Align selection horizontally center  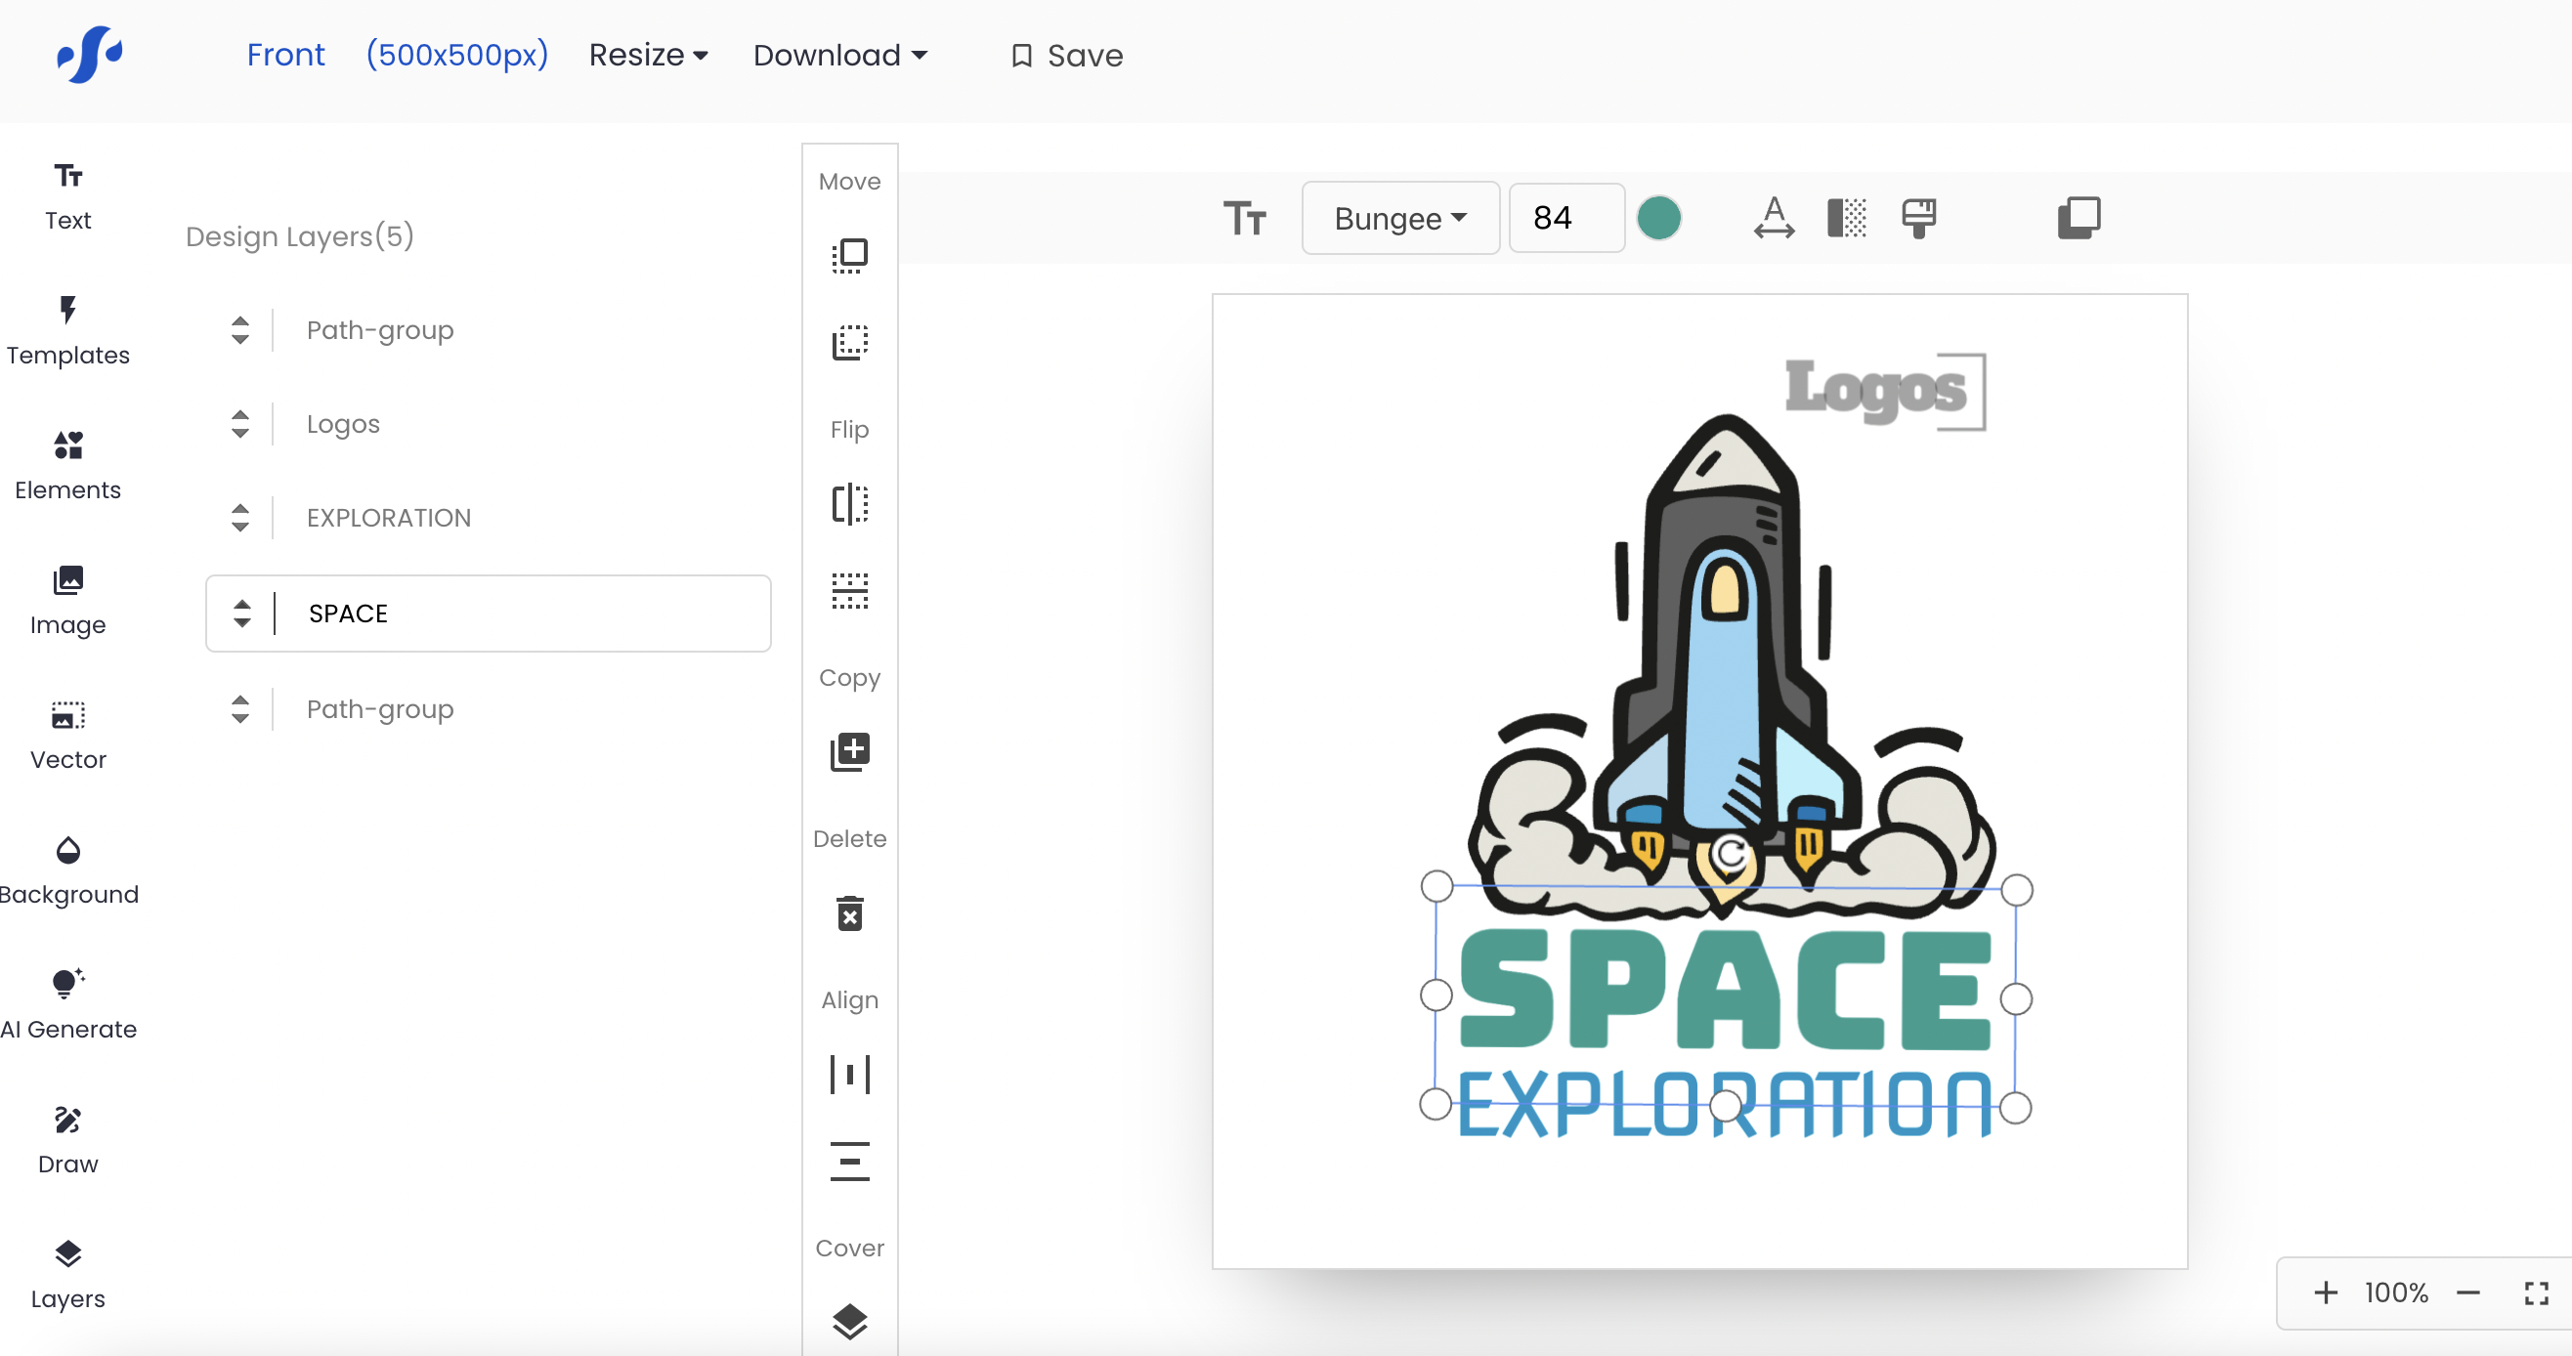(x=850, y=1075)
